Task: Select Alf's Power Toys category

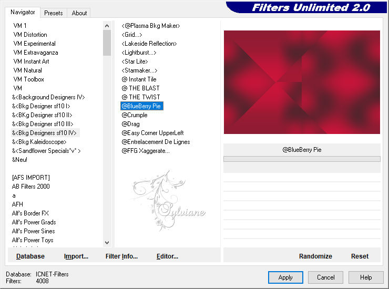Action: pos(33,240)
